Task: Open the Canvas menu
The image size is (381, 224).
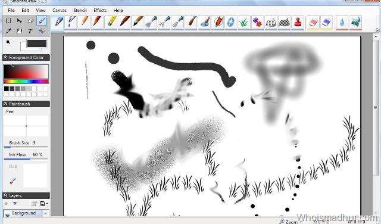Action: (60, 11)
